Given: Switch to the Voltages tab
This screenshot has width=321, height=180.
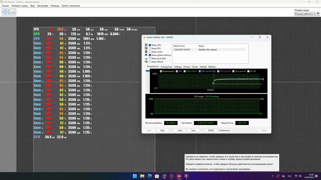Looking at the screenshot, I should click(x=178, y=66).
